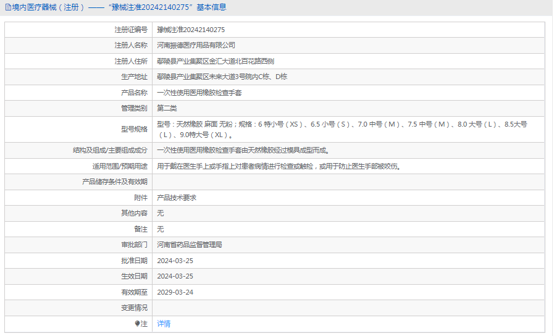Click the 产品储存条件及有效期 label
Image resolution: width=554 pixels, height=336 pixels.
click(114, 182)
